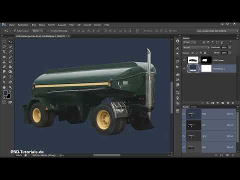Screen dimensions: 240x180
Task: Select the Horizontal Type tool
Action: (10, 77)
